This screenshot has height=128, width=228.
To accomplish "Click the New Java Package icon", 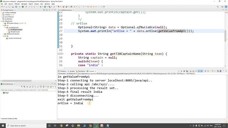I will (63, 7).
